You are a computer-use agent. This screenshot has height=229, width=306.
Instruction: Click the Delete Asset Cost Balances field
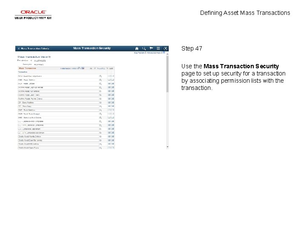[x=59, y=140]
